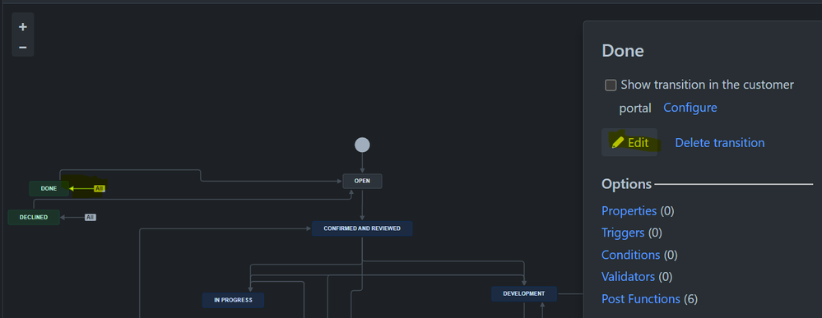This screenshot has height=318, width=822.
Task: Open the Triggers option
Action: [x=623, y=233]
